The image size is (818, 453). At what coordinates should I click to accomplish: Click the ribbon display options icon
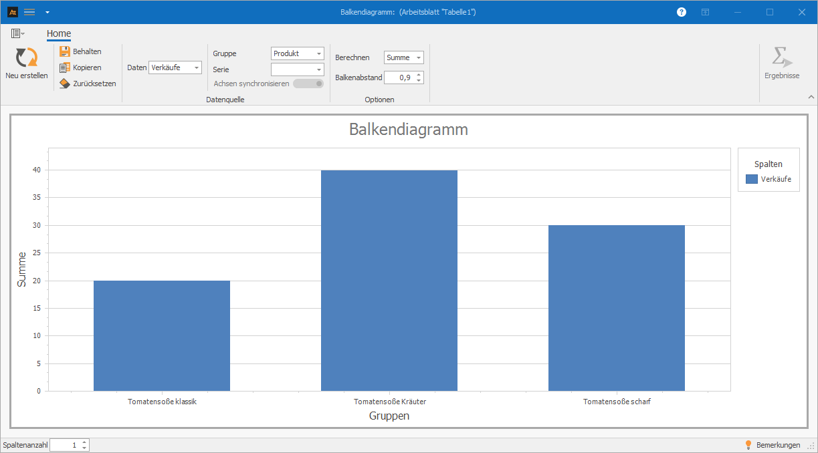[x=705, y=12]
